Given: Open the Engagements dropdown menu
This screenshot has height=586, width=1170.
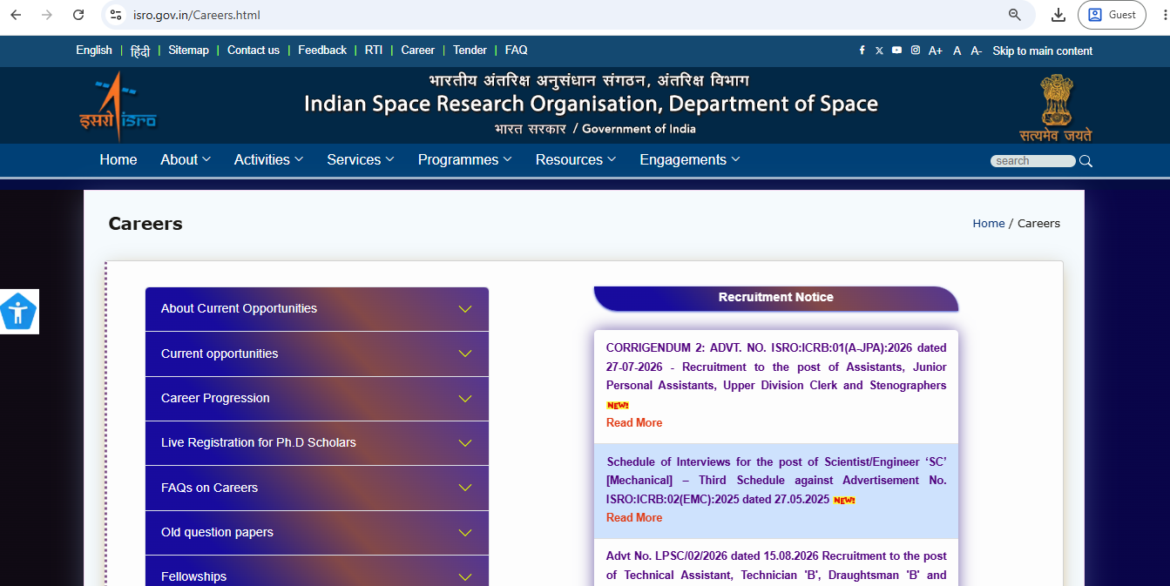Looking at the screenshot, I should (x=690, y=160).
